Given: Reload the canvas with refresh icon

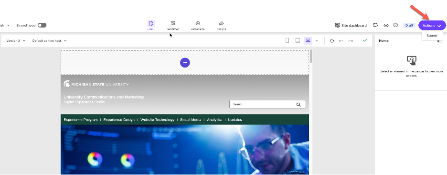Looking at the screenshot, I should (332, 40).
